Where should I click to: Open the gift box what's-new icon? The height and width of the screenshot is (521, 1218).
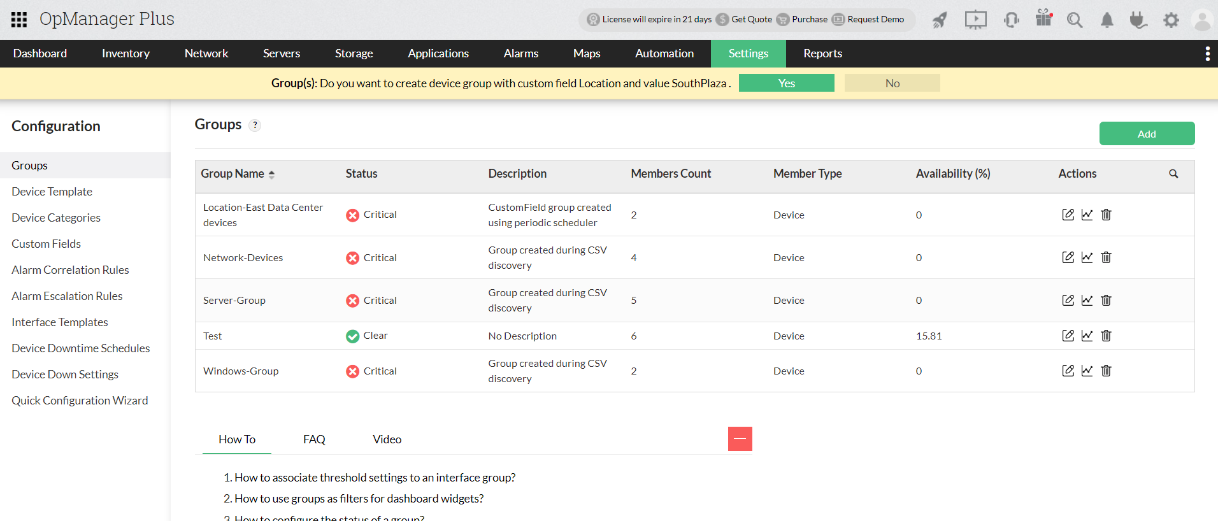1043,18
